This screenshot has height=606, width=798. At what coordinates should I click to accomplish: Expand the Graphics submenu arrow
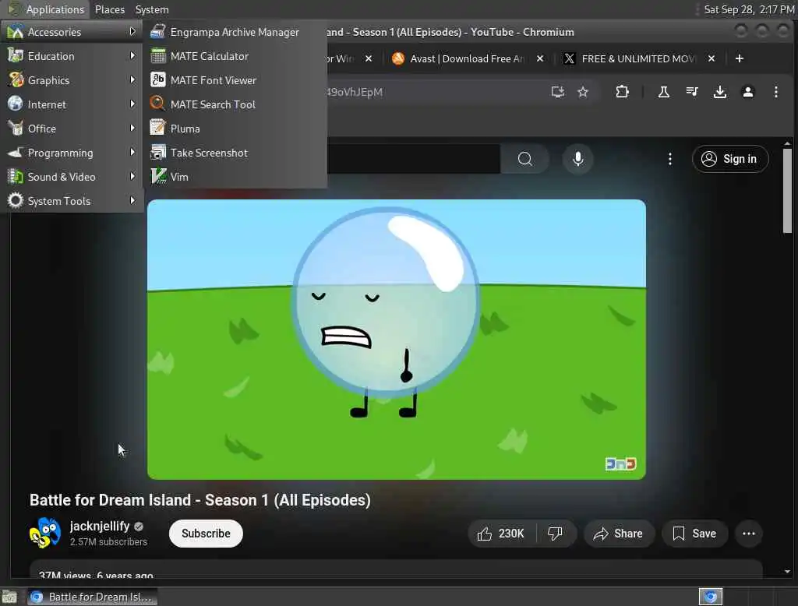132,79
